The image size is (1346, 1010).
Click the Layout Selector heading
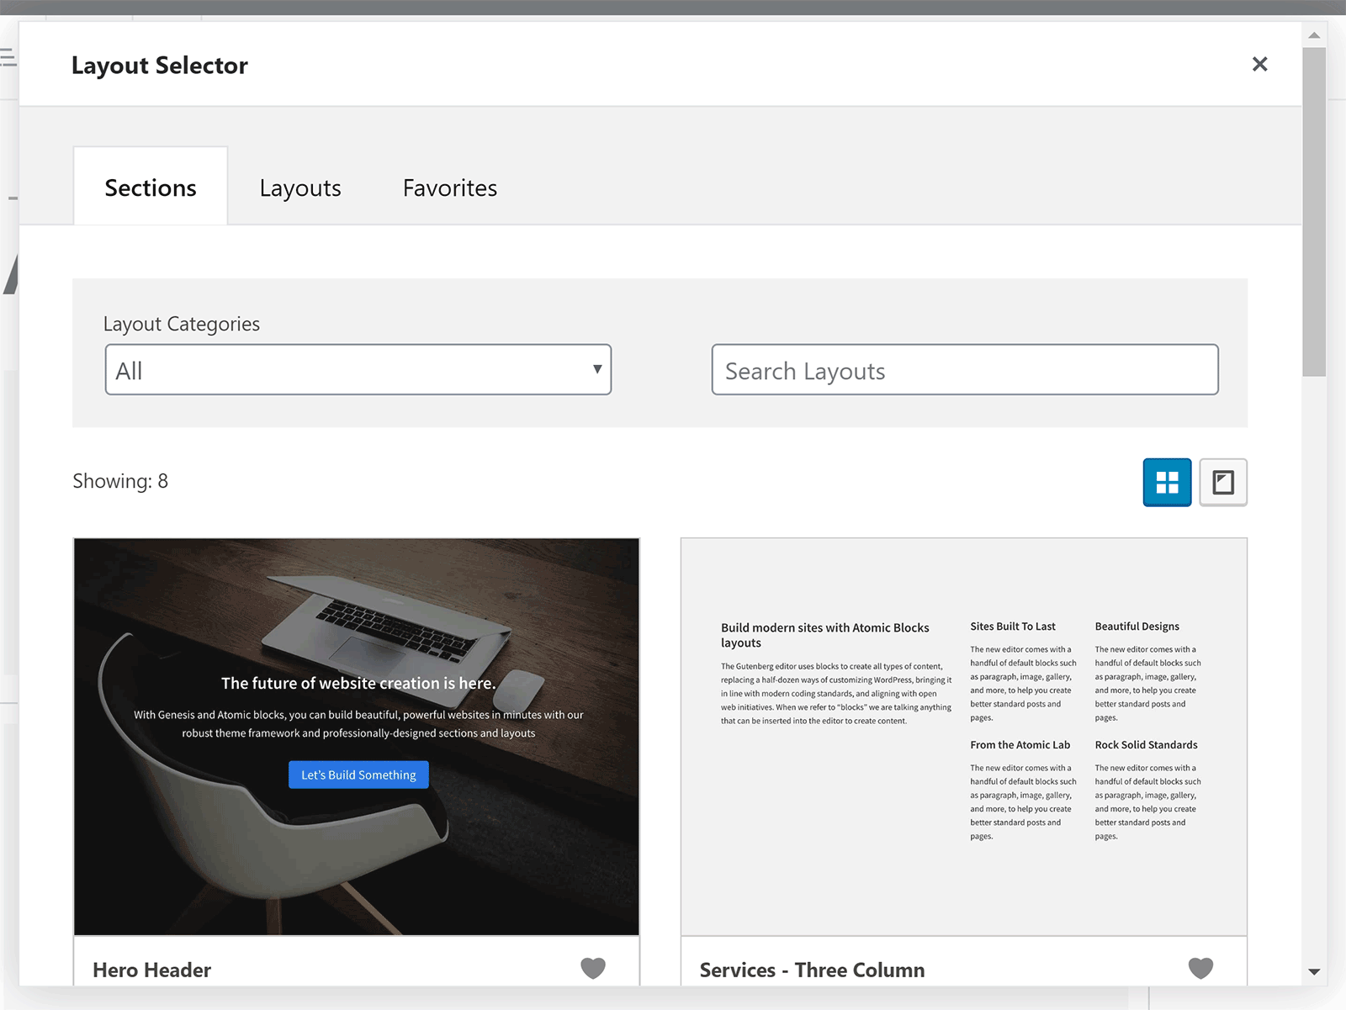(160, 66)
